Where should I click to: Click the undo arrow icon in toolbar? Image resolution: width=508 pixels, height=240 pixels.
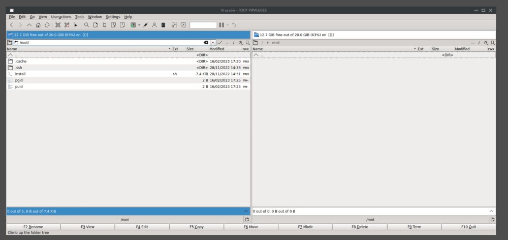pos(234,25)
